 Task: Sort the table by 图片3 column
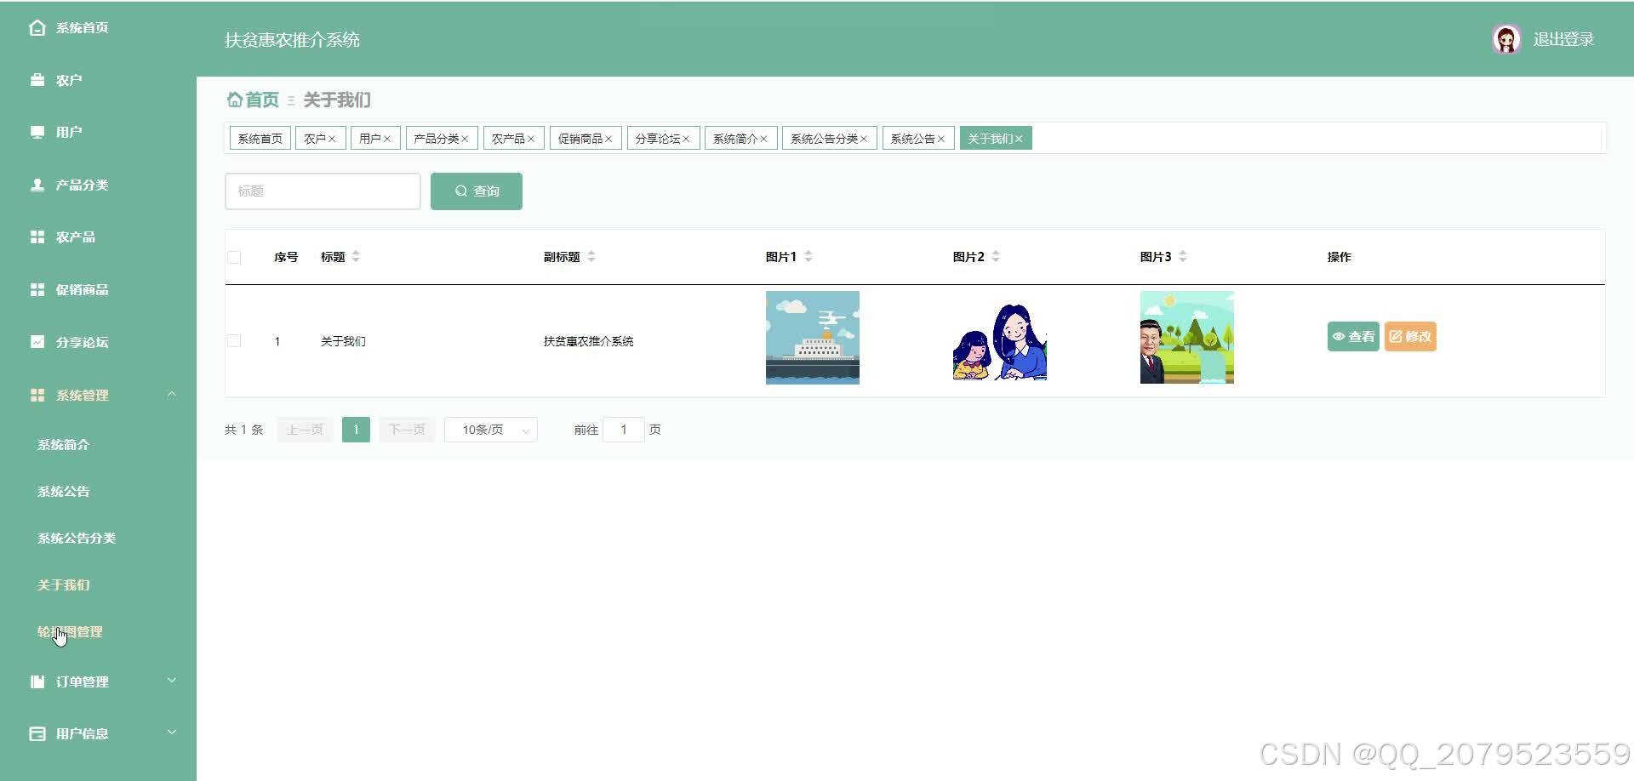click(x=1183, y=256)
